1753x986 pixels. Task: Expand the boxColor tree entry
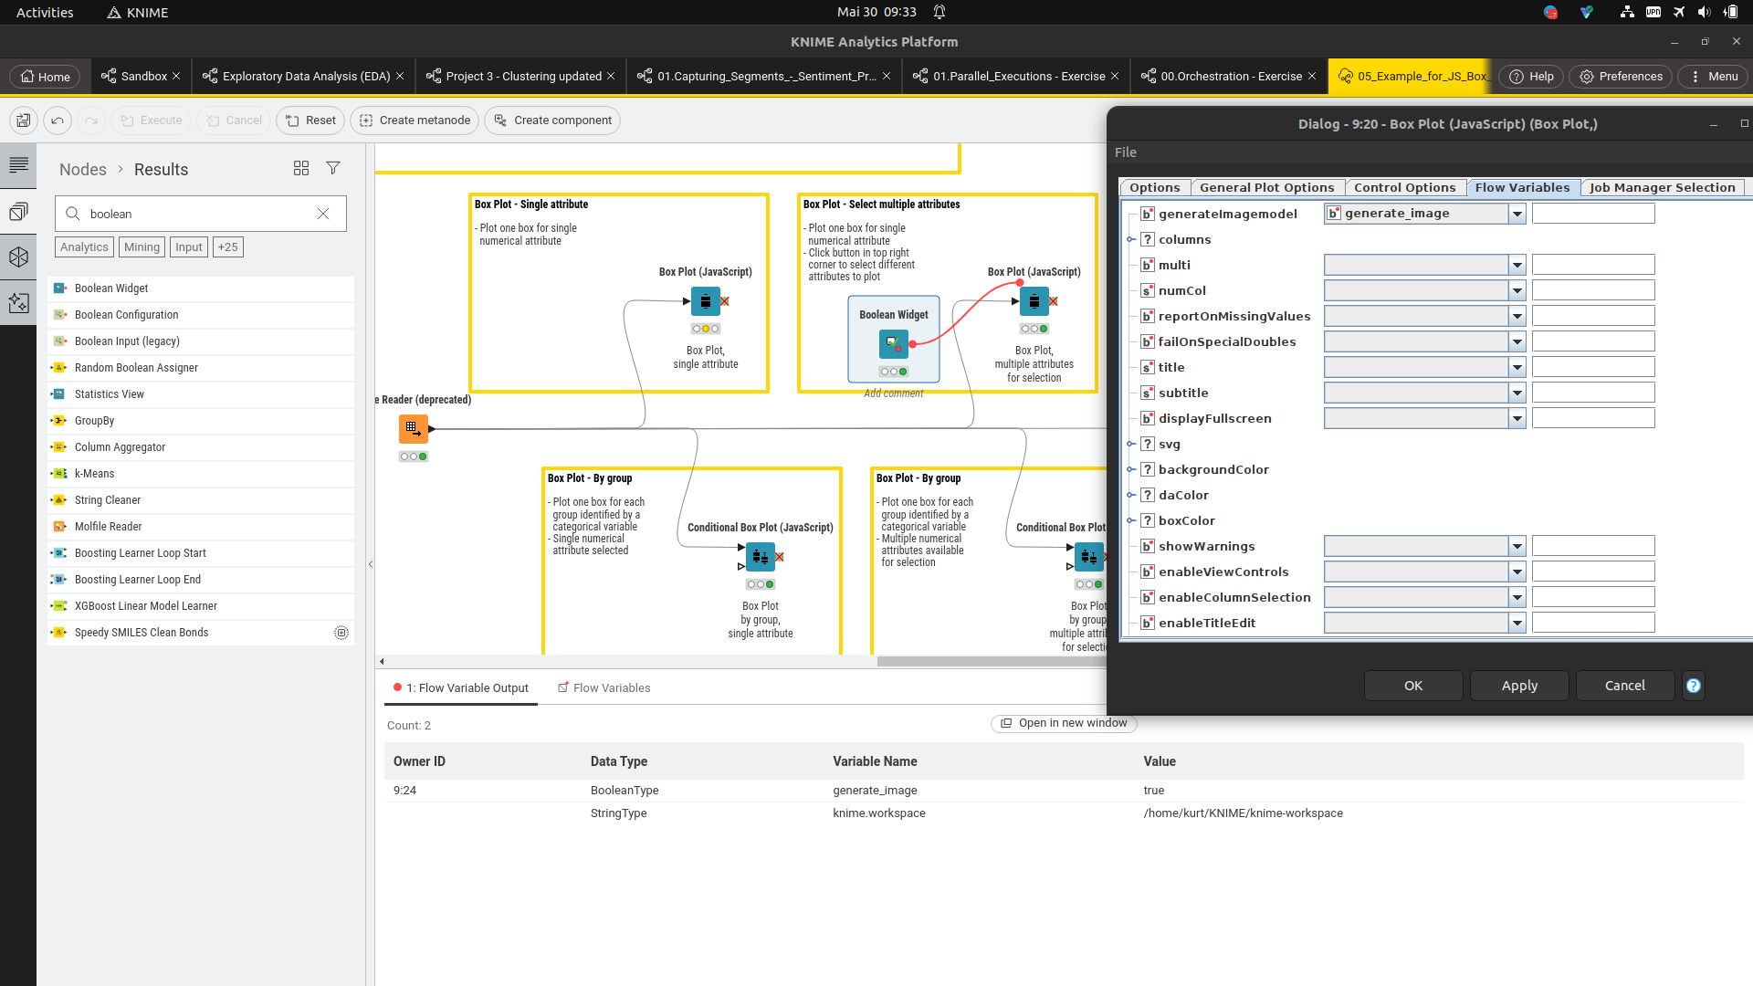click(1130, 520)
